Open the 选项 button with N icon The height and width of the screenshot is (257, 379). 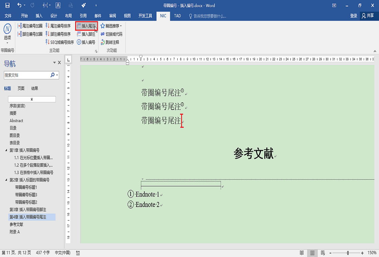click(7, 34)
